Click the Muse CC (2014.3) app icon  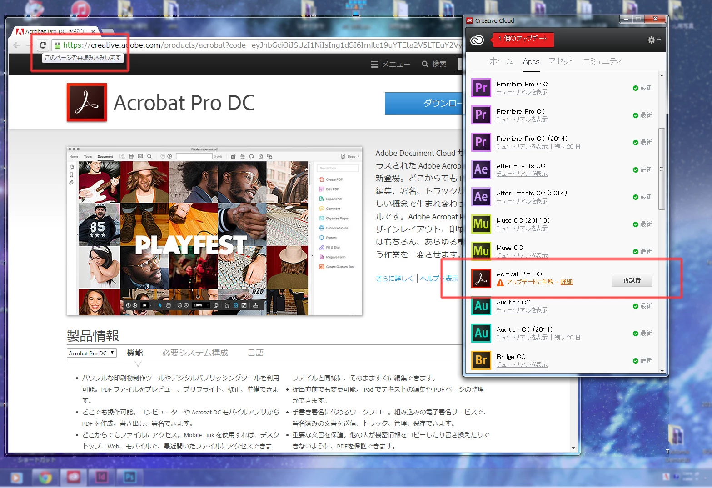coord(481,224)
